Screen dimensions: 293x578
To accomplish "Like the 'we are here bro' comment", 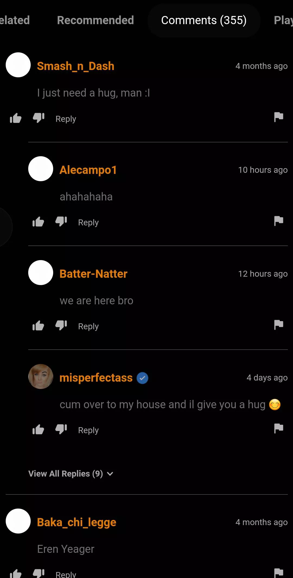I will 38,326.
